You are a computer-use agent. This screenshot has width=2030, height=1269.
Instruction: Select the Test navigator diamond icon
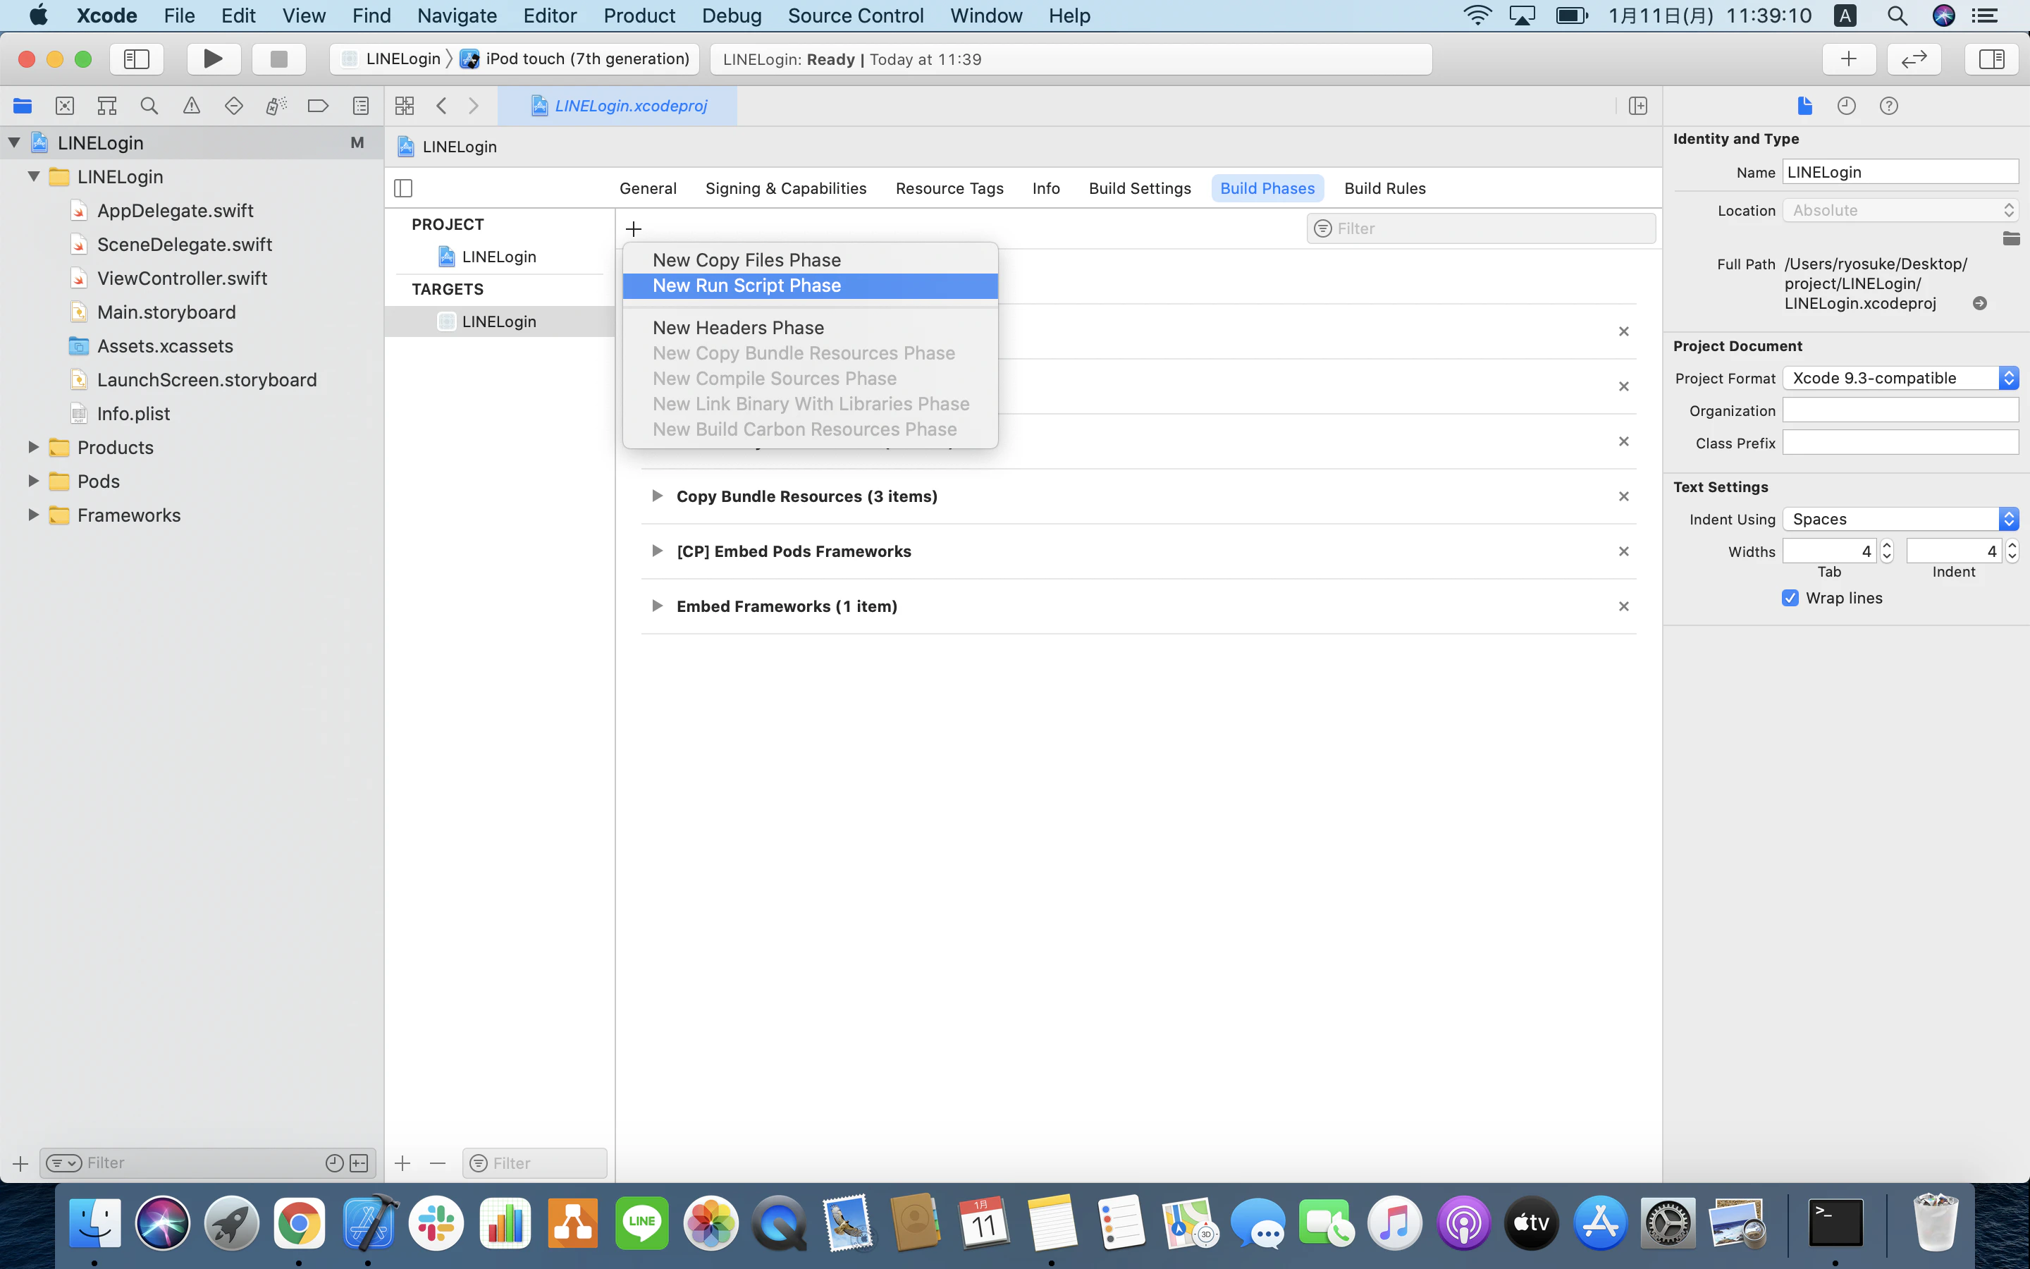234,106
